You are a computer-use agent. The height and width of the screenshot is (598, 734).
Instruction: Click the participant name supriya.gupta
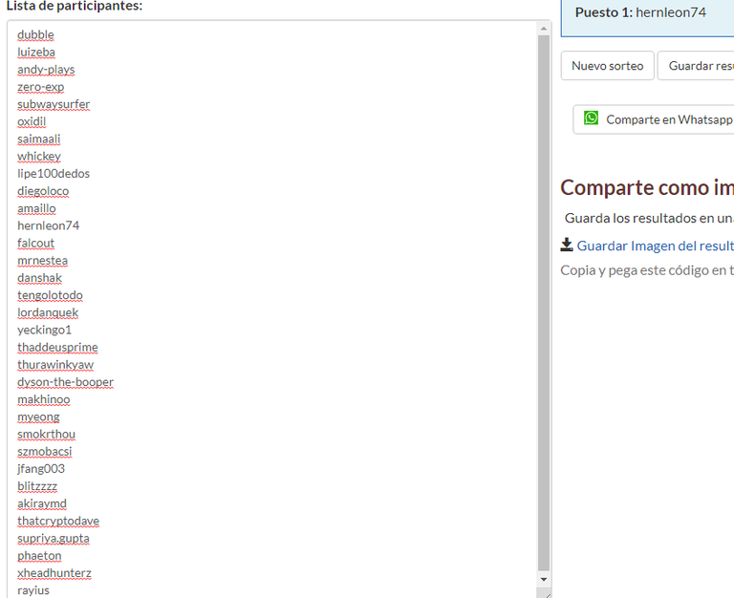(54, 538)
